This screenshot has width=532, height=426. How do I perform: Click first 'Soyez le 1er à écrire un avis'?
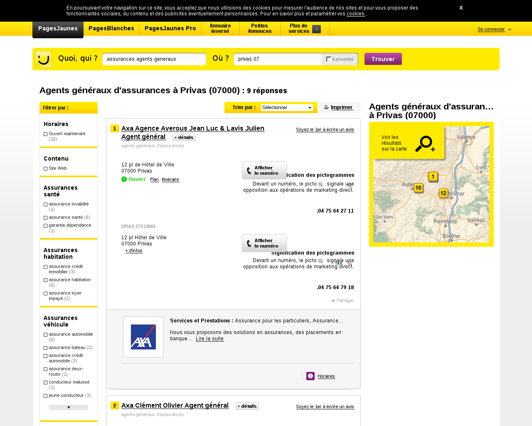325,130
